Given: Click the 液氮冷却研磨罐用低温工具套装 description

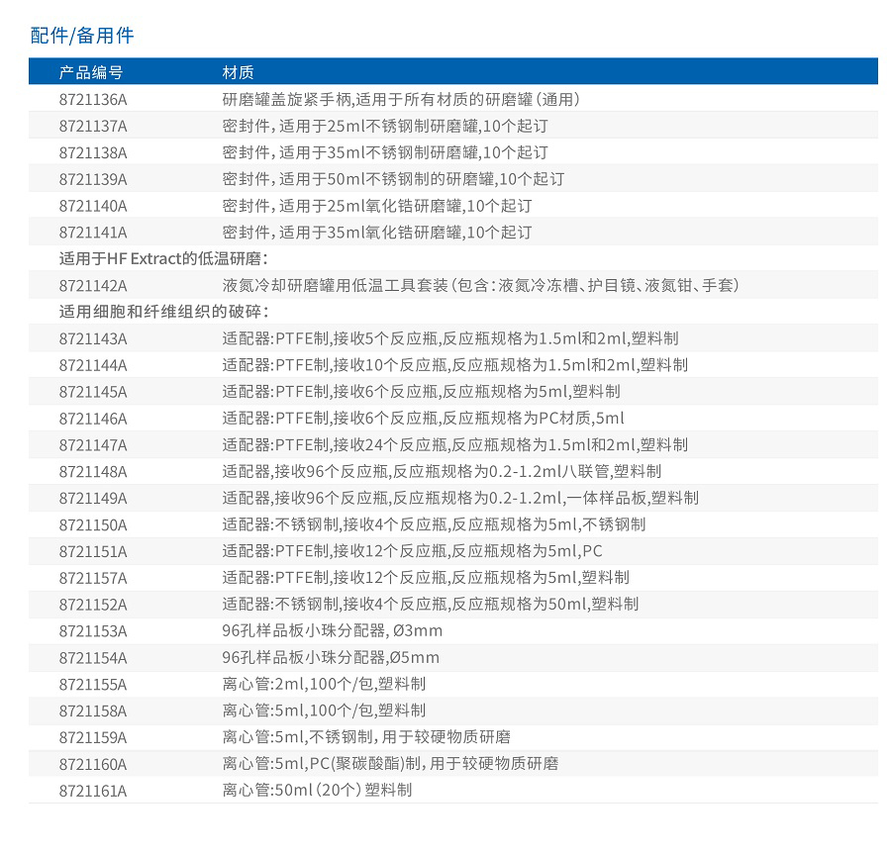Looking at the screenshot, I should (x=480, y=286).
